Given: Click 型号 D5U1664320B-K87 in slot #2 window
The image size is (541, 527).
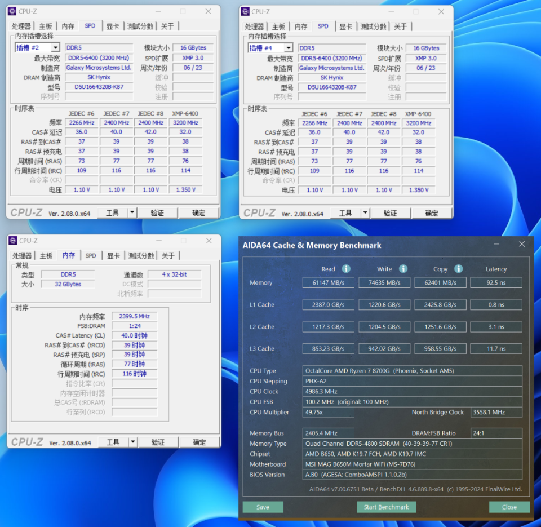Looking at the screenshot, I should (x=99, y=87).
